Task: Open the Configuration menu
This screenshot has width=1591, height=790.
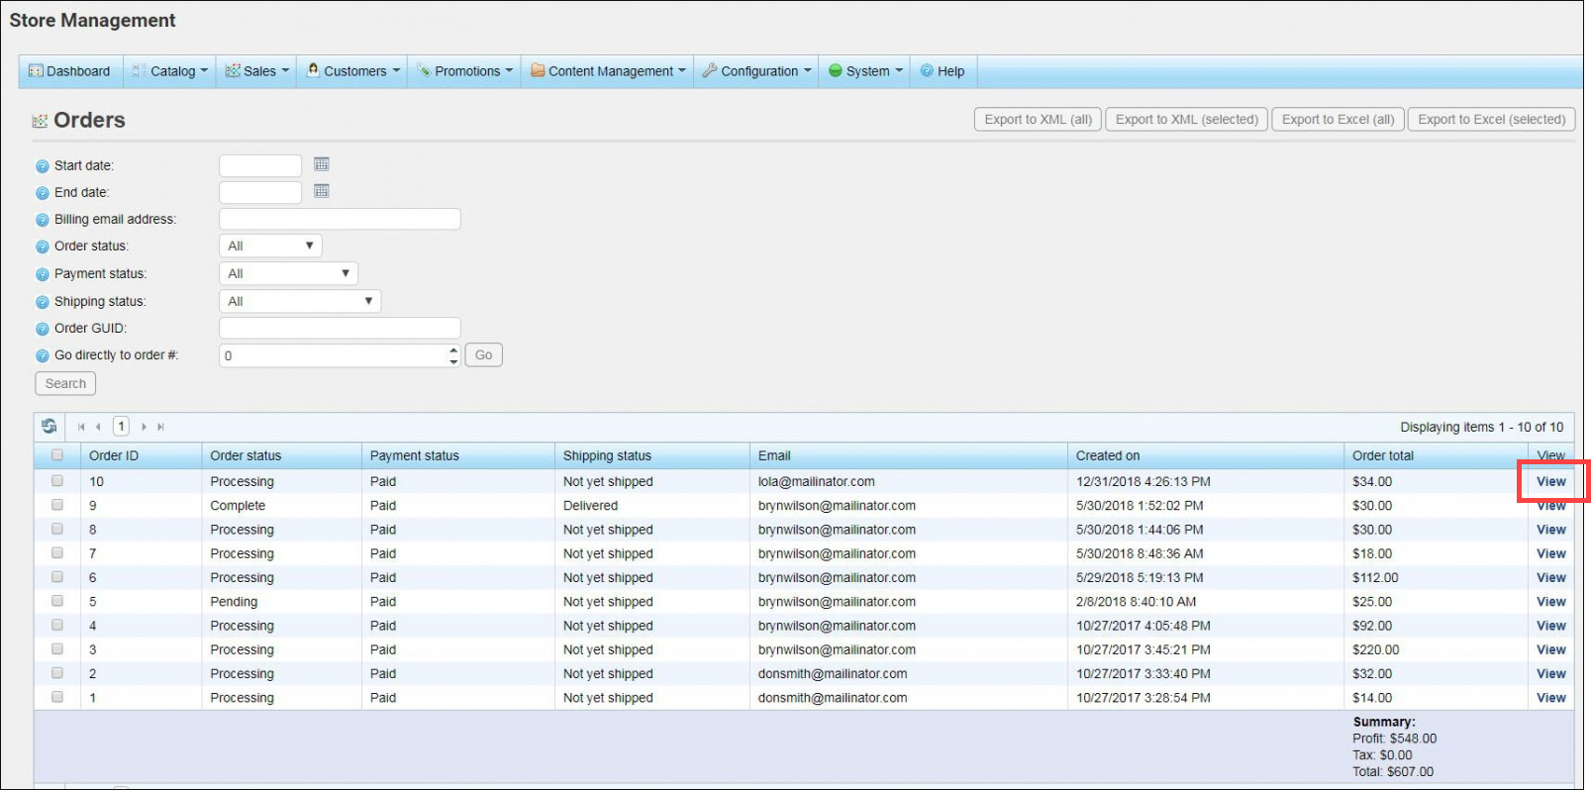Action: [x=757, y=71]
